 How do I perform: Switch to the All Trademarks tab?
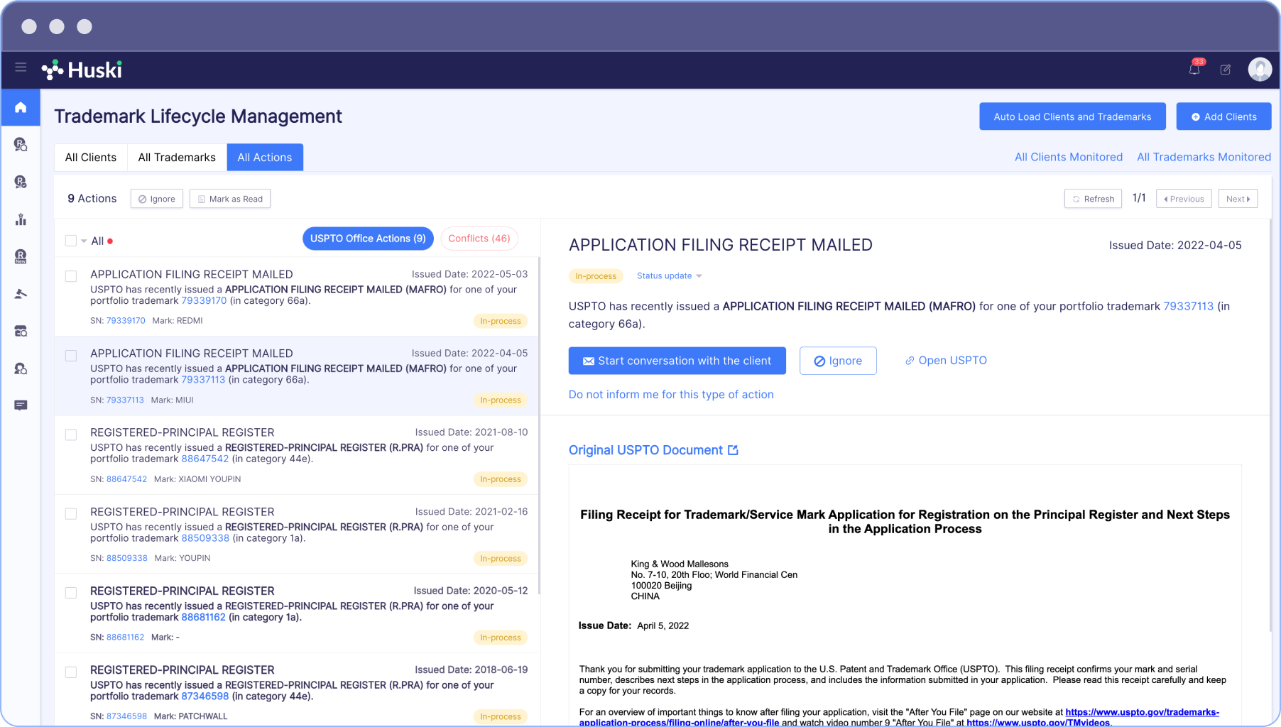coord(176,157)
